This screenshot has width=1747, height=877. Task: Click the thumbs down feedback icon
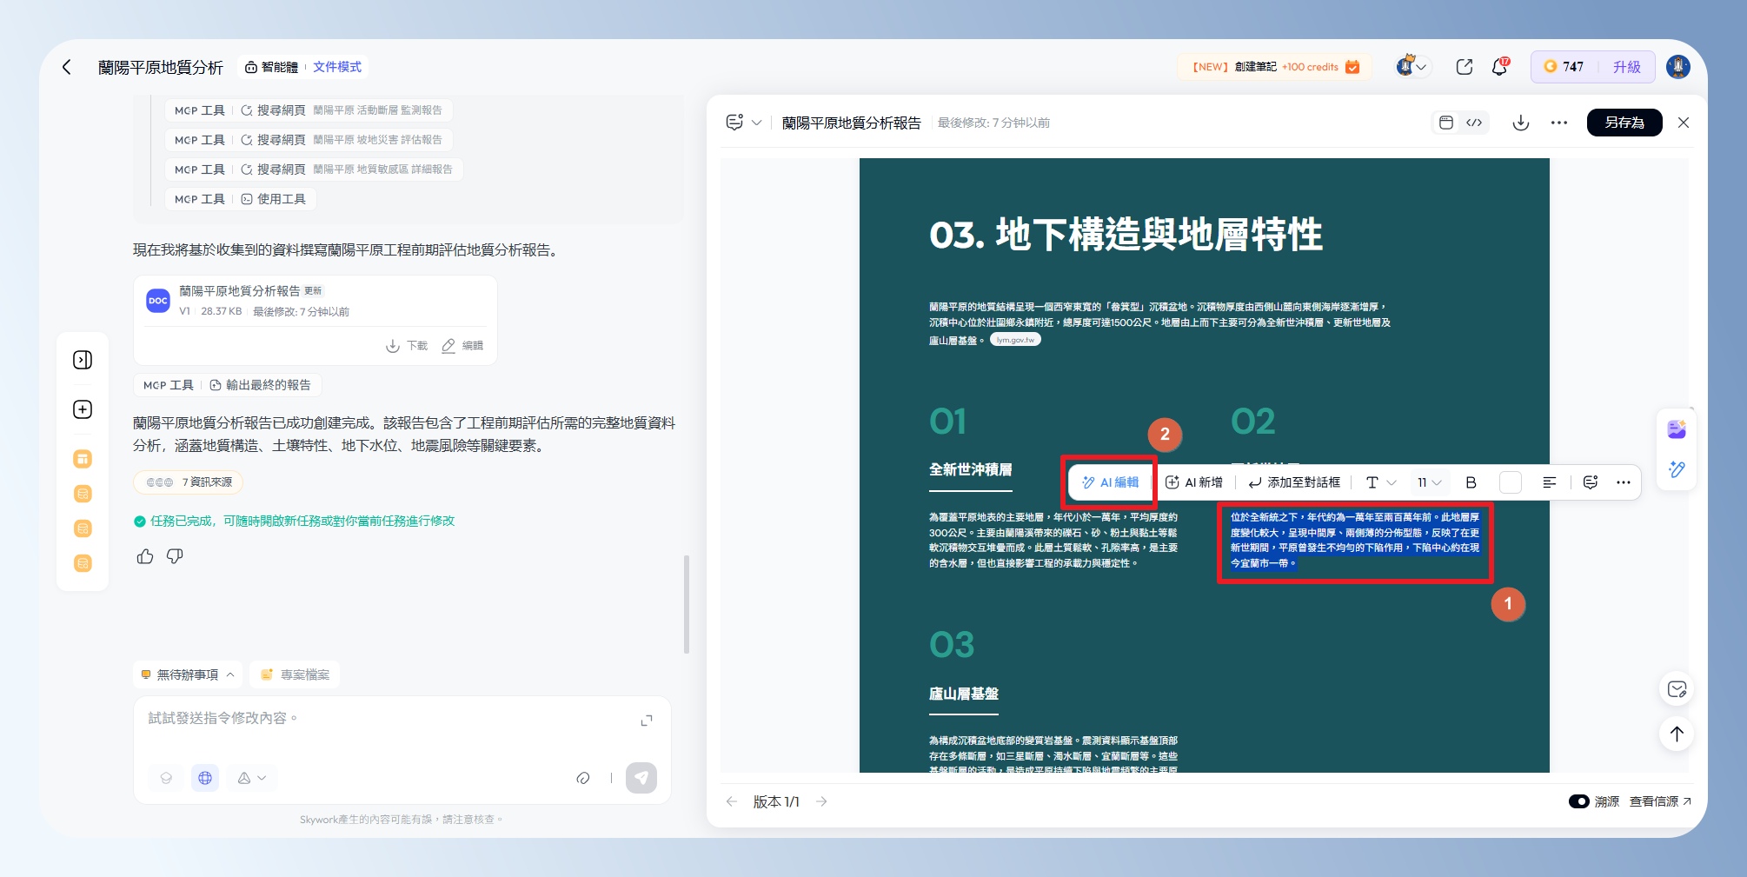(x=175, y=556)
